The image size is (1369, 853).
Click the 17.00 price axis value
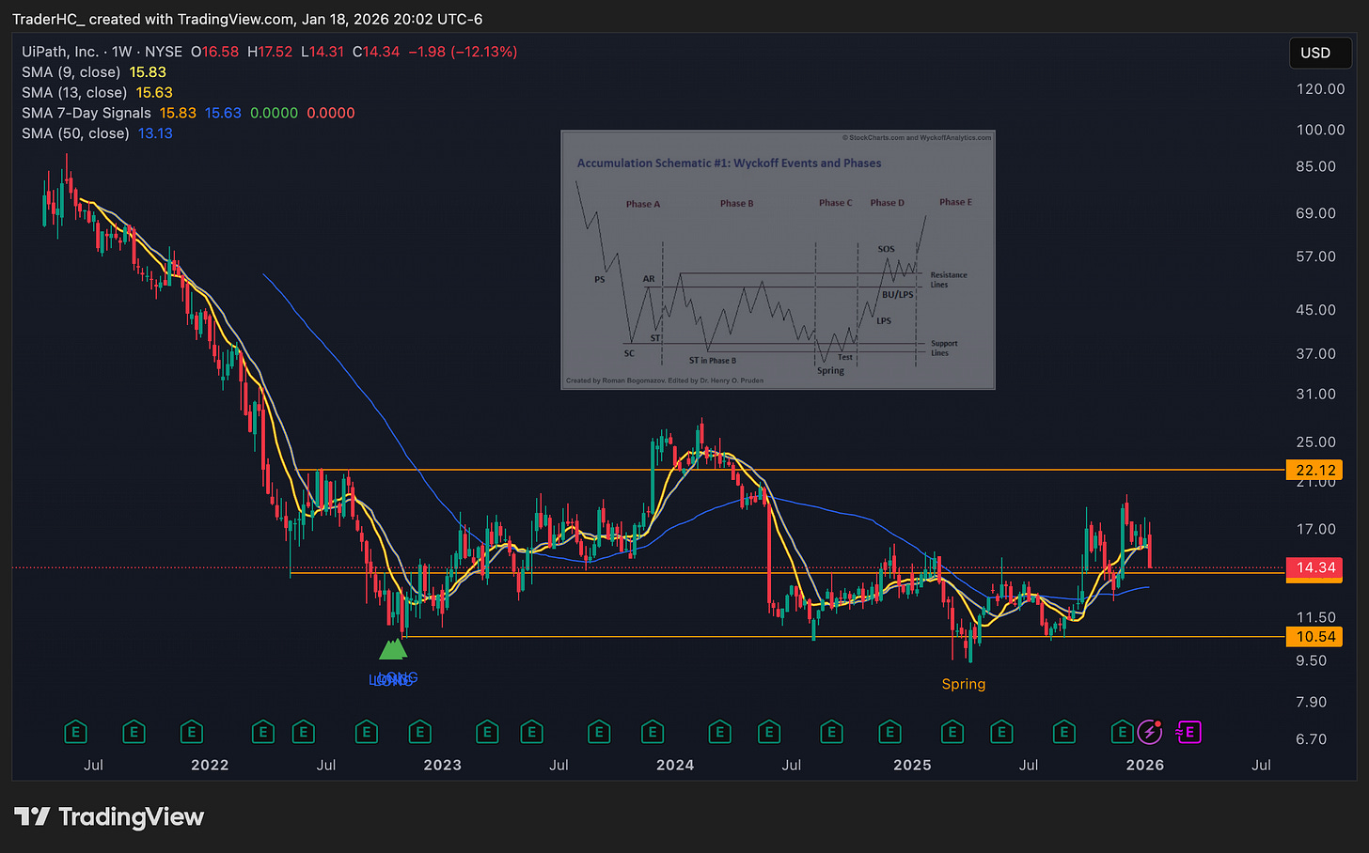[x=1315, y=530]
